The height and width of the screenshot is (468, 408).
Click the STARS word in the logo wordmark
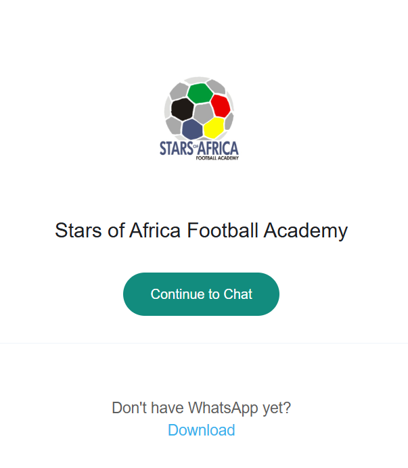(176, 148)
